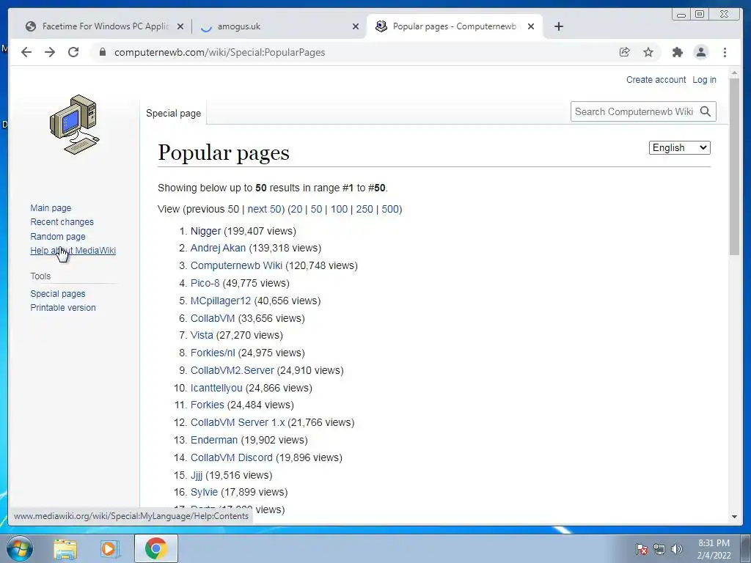This screenshot has width=751, height=563.
Task: Open Windows Explorer from the taskbar
Action: click(x=65, y=548)
